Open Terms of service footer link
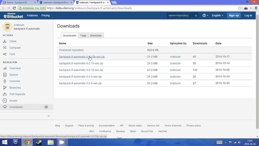 coord(173,126)
